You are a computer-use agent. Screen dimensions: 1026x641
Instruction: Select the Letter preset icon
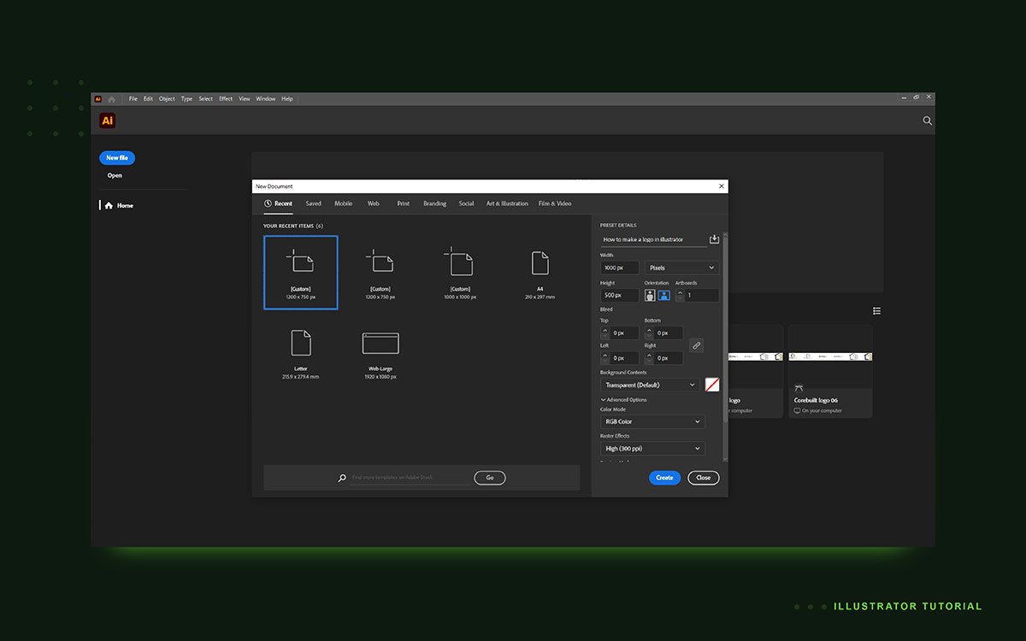[301, 343]
